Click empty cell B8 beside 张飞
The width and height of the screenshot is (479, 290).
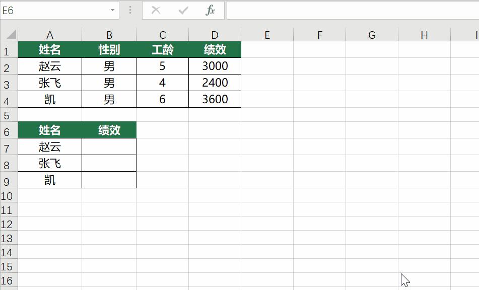(x=109, y=163)
